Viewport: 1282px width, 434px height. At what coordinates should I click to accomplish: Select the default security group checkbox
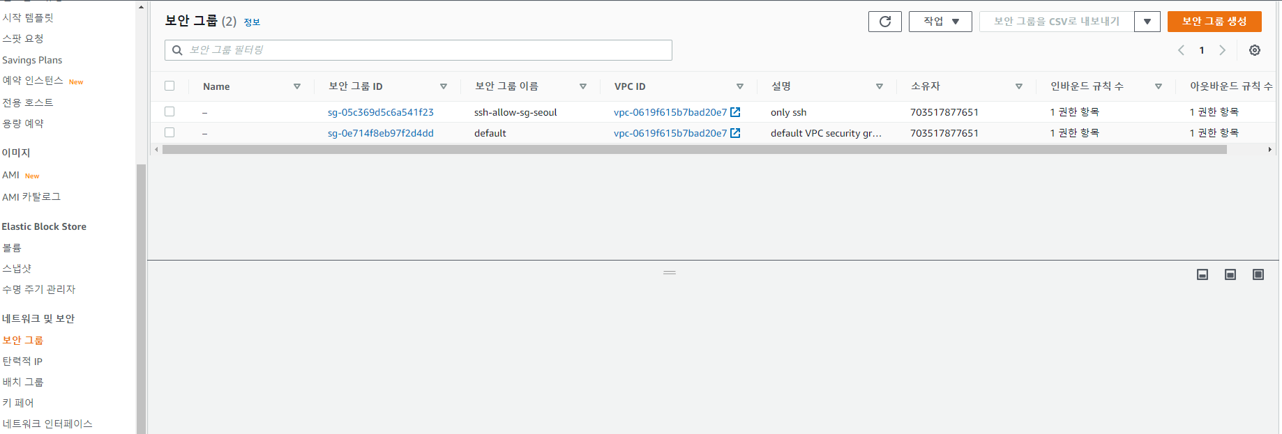click(169, 132)
